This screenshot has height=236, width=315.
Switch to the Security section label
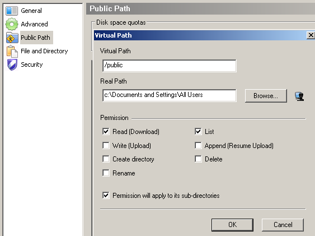[32, 64]
